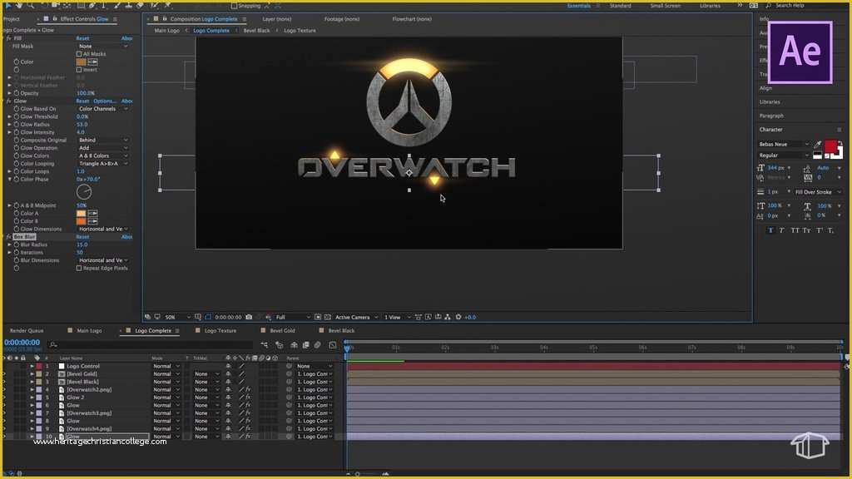Click Options link for Glow effect
Screen dimensions: 852x479
(x=104, y=101)
